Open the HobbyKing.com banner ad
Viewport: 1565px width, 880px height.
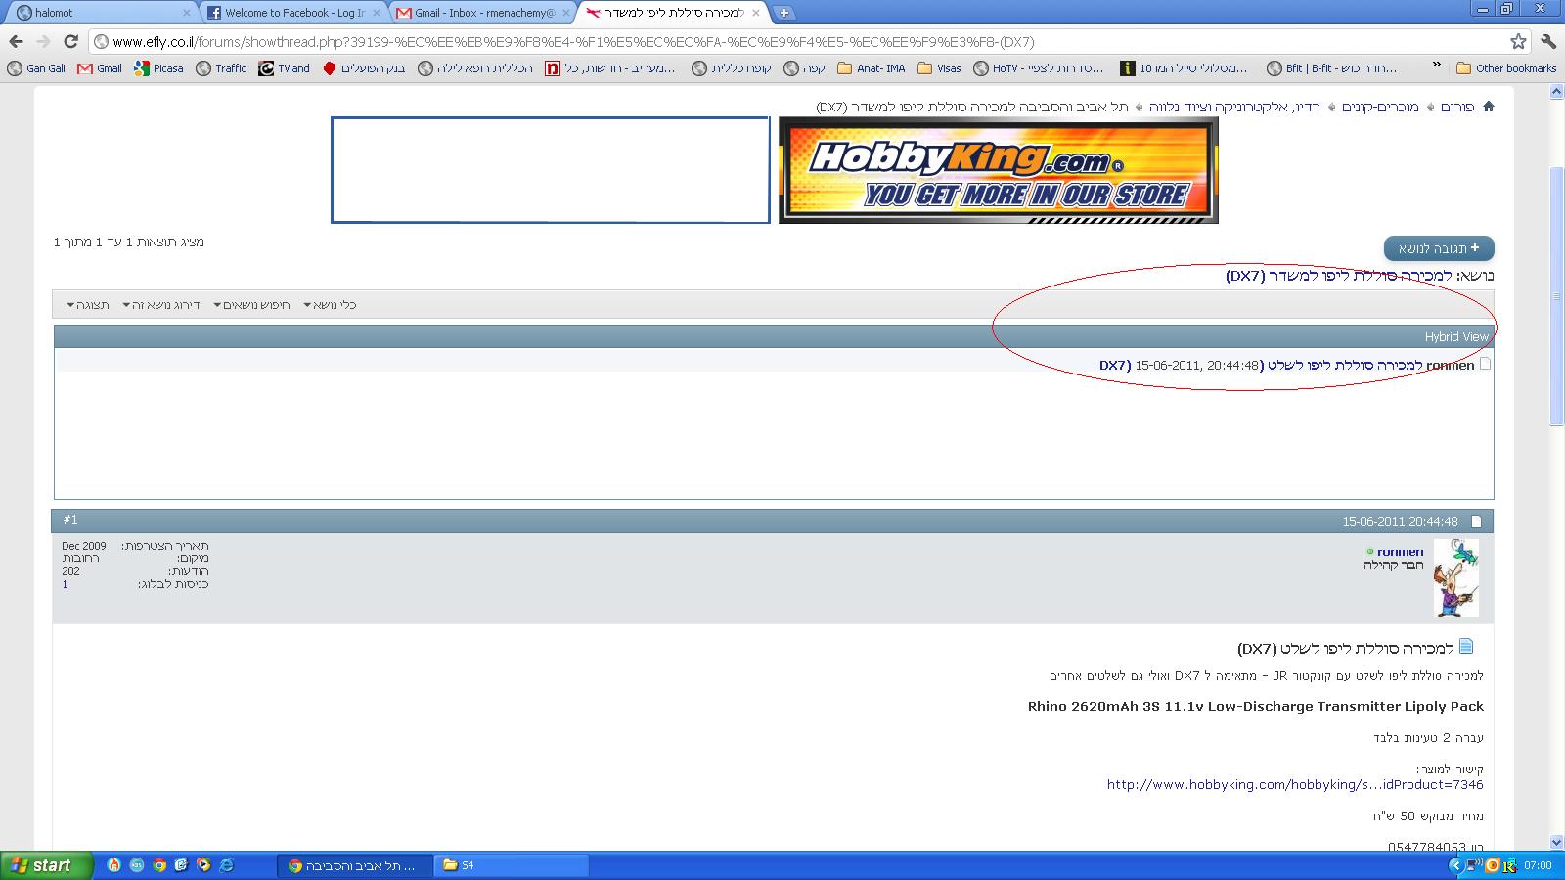click(x=999, y=170)
